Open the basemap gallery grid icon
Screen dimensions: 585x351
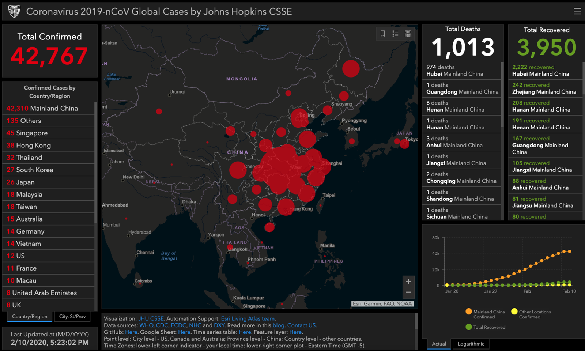[x=408, y=34]
